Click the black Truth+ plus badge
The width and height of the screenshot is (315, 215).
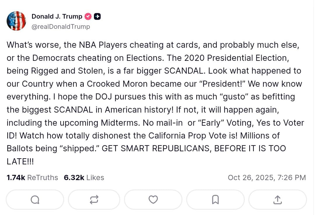coord(97,17)
